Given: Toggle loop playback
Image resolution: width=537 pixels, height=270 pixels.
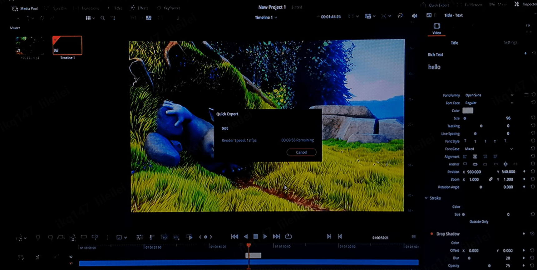Looking at the screenshot, I should point(288,237).
